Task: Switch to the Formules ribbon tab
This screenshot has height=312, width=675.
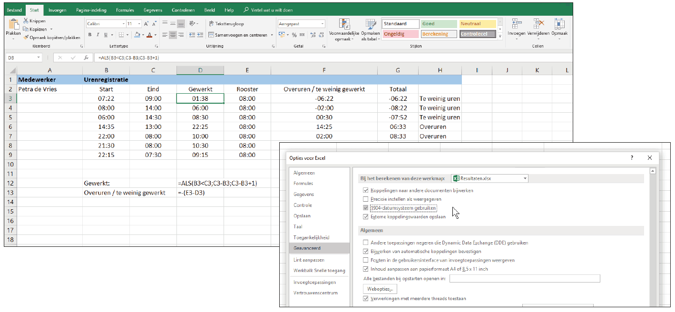Action: pos(124,10)
